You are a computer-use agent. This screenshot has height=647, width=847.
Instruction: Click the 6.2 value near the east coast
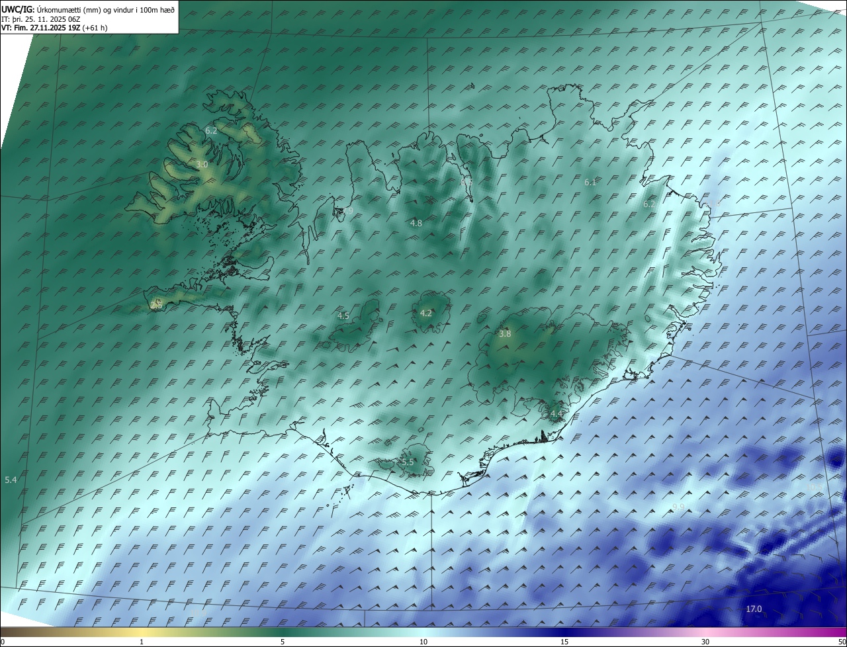click(x=649, y=204)
